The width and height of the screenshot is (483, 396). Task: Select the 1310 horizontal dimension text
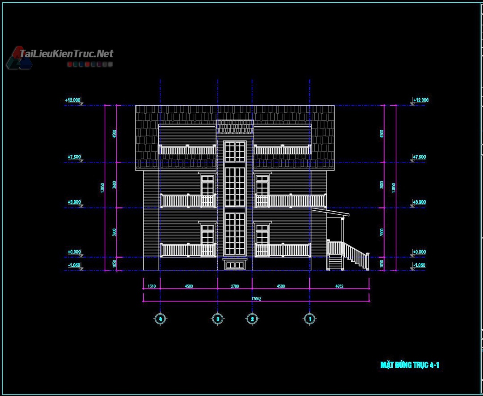tap(152, 286)
